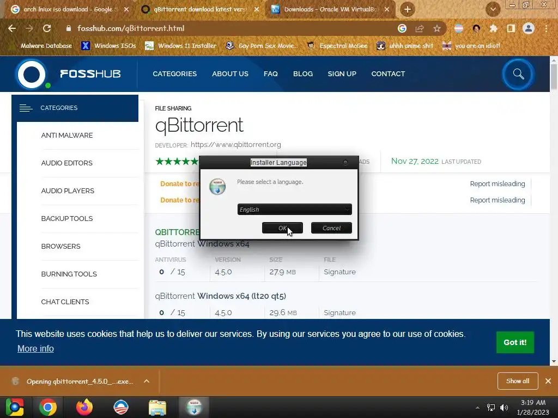The image size is (558, 418).
Task: Open the Chrome profile avatar
Action: [529, 28]
